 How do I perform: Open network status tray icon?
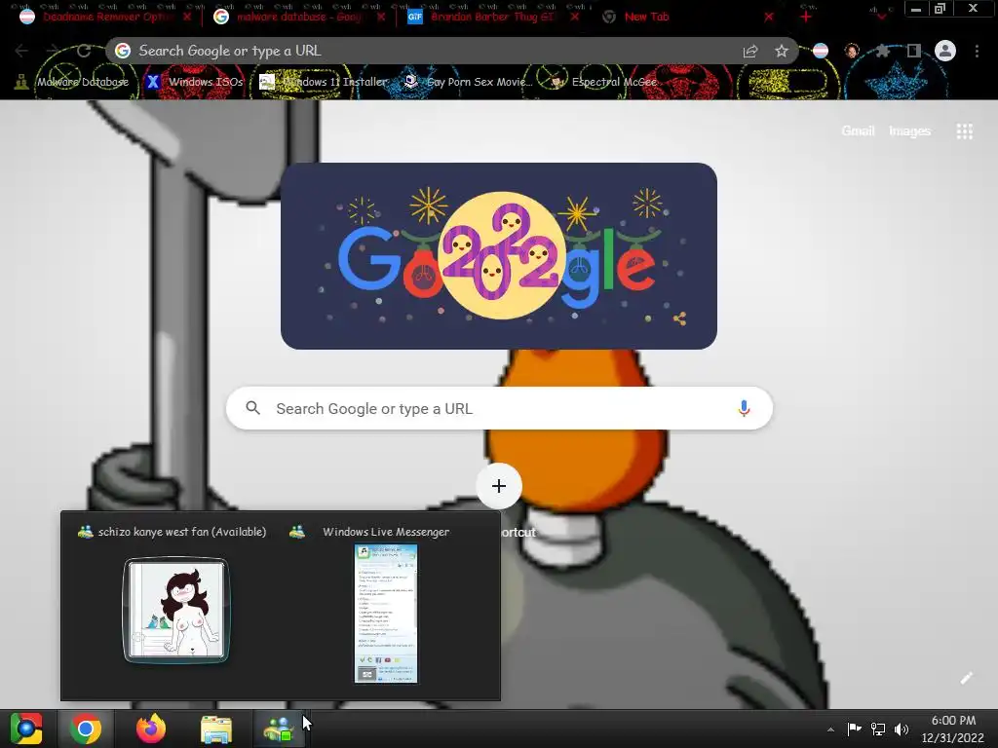pos(878,729)
